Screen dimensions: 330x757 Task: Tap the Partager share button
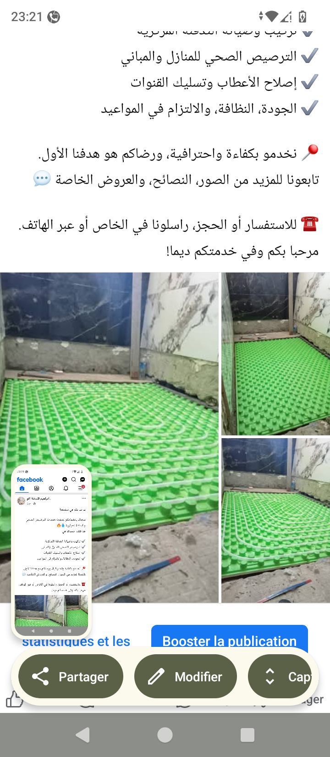(x=71, y=676)
